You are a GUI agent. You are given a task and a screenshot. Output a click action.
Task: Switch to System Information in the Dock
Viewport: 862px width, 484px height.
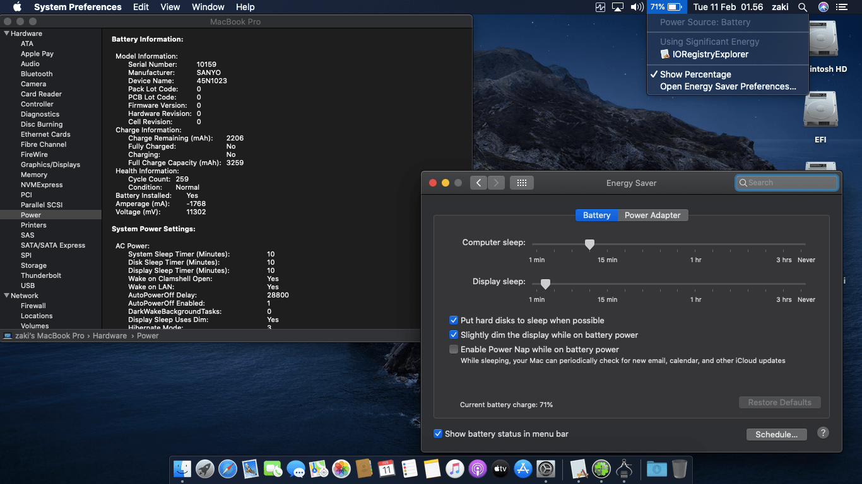(x=624, y=468)
